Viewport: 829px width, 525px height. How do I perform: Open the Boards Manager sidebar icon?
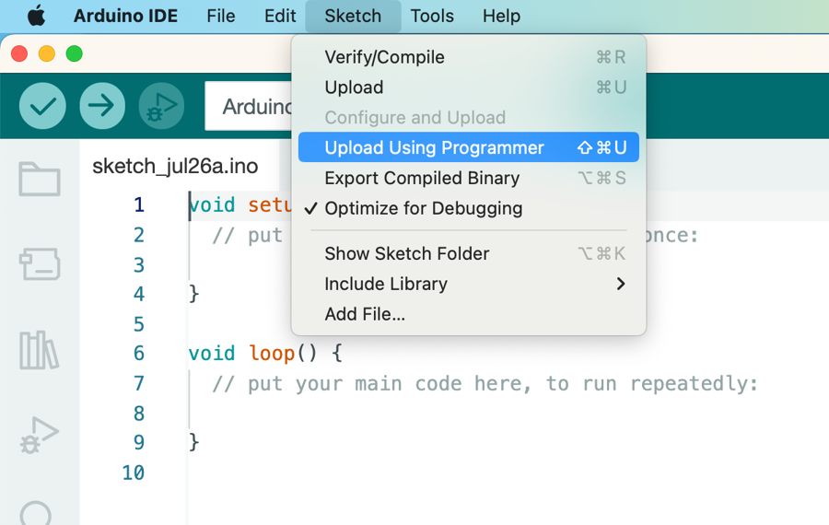click(x=40, y=264)
